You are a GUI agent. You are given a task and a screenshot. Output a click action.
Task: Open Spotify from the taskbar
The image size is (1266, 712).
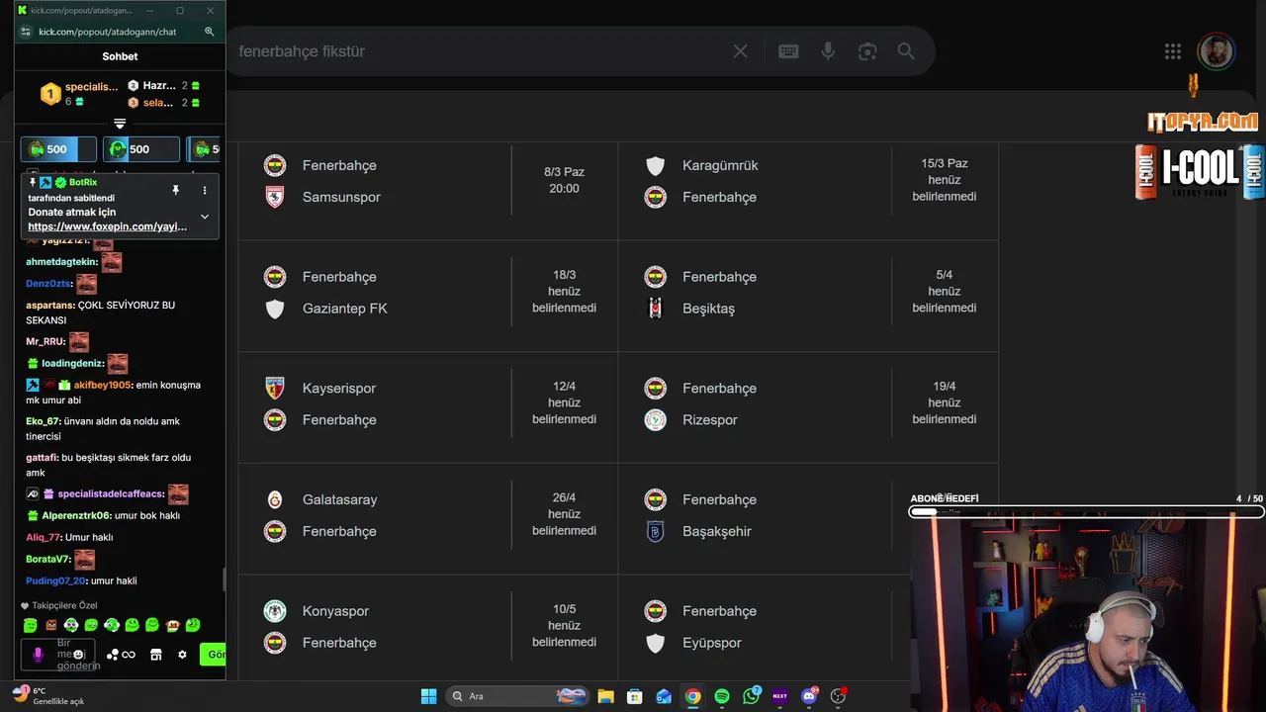[722, 696]
